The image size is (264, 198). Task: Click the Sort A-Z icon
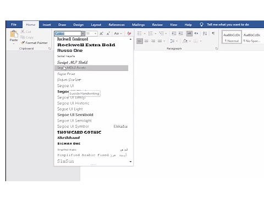coord(205,34)
